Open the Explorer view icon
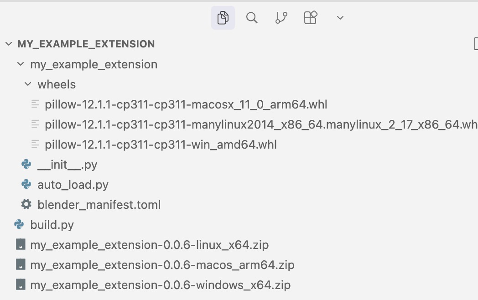 (x=223, y=18)
